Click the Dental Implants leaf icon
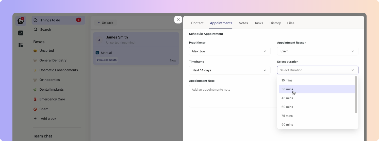Screen dimensions: 379x141 pos(35,90)
